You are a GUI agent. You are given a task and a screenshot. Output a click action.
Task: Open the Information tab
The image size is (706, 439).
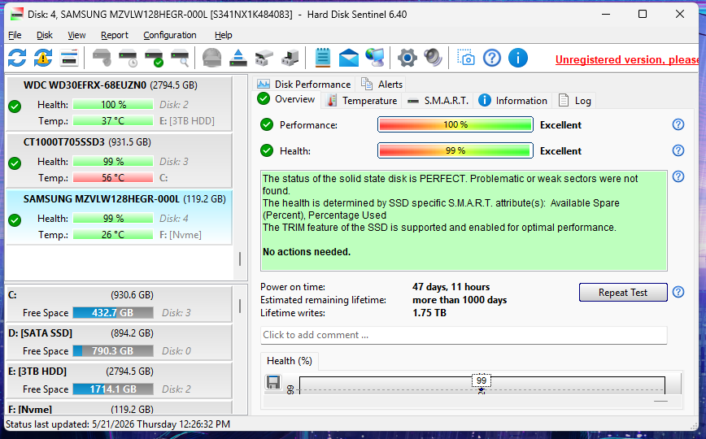[x=513, y=101]
